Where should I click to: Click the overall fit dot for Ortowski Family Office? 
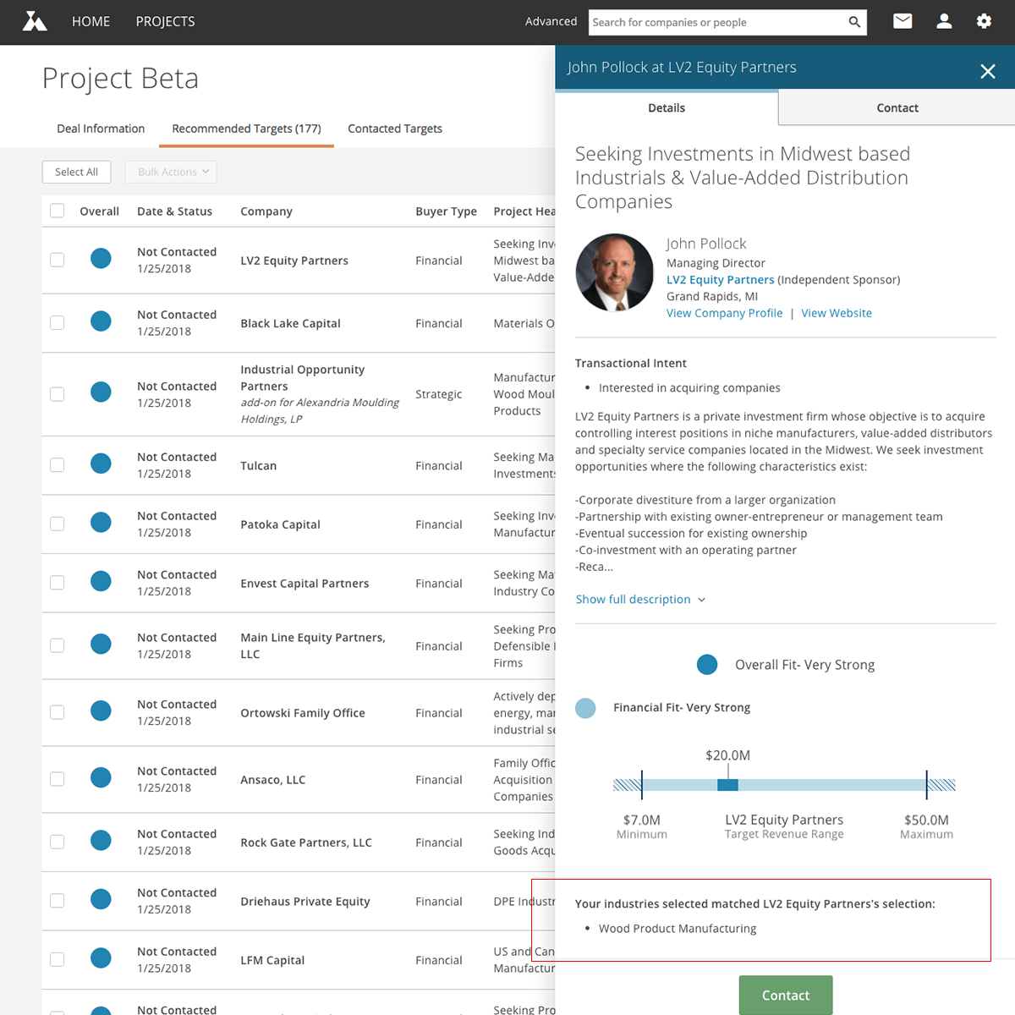[x=101, y=711]
